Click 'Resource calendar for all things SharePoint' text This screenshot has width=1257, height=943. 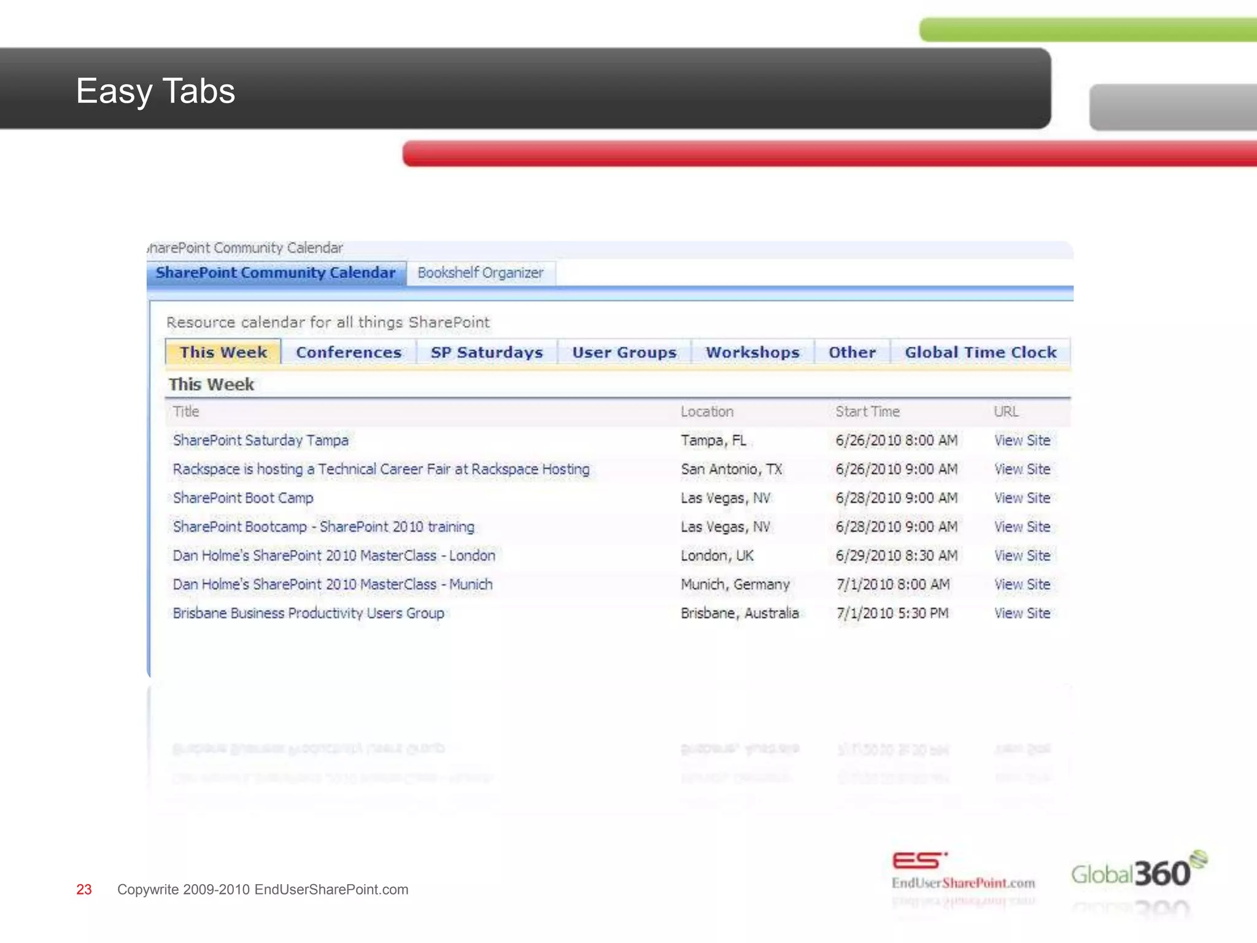[328, 322]
